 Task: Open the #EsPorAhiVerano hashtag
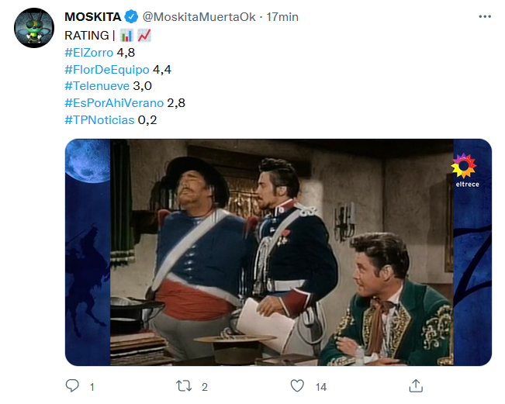coord(114,103)
